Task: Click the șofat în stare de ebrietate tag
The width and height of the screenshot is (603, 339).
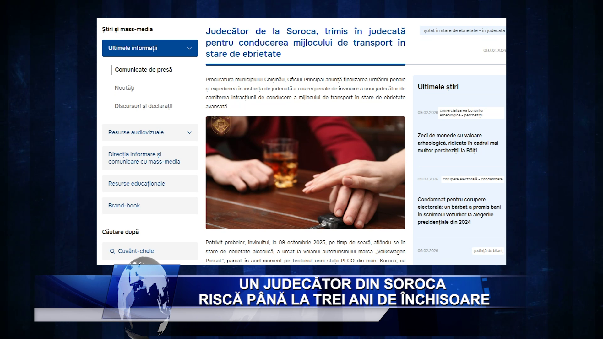Action: [x=464, y=30]
